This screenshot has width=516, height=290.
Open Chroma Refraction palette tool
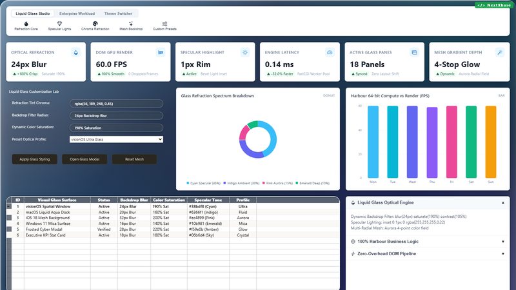[x=95, y=26]
